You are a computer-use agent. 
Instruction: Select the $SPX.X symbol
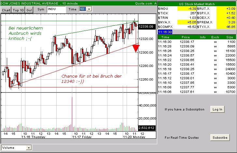[x=203, y=13]
